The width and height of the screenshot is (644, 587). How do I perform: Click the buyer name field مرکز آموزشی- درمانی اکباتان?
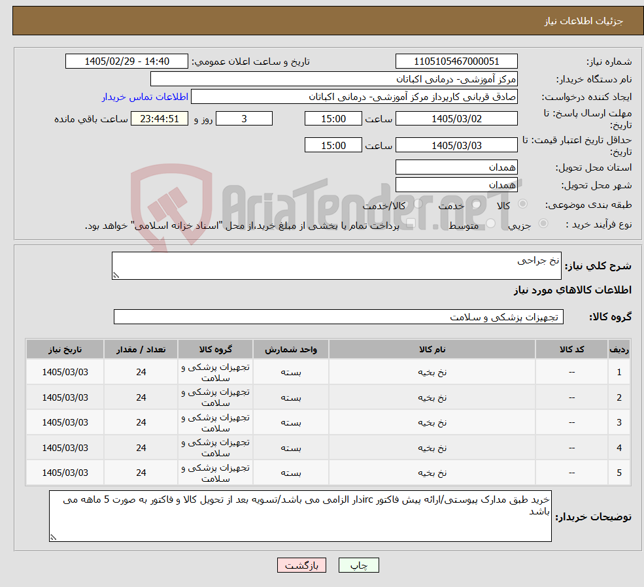334,79
